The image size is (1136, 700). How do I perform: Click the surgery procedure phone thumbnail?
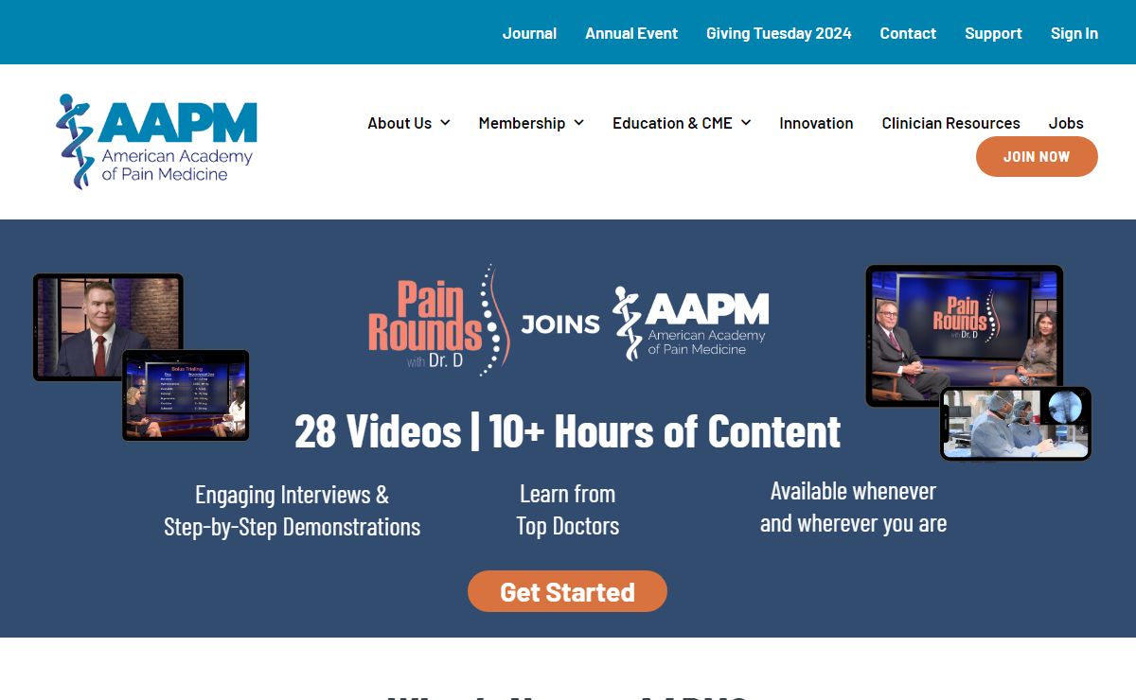[1015, 424]
